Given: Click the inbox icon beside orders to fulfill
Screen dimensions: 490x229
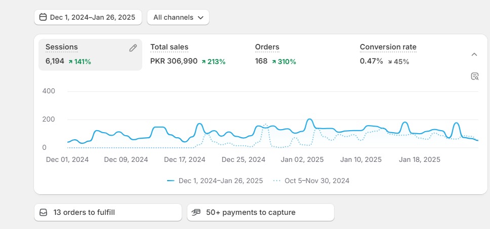Looking at the screenshot, I should tap(44, 212).
